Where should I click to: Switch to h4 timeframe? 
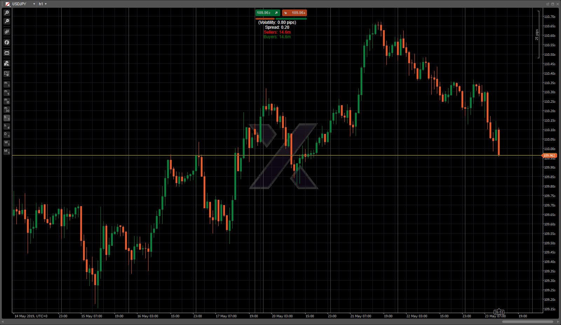[7, 126]
